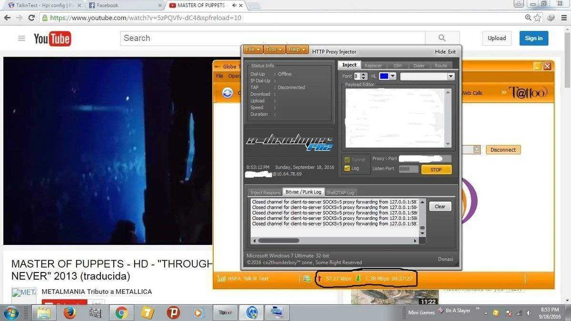Open the File dropdown in HTTP Proxy Injector
Image resolution: width=571 pixels, height=321 pixels.
click(x=253, y=49)
